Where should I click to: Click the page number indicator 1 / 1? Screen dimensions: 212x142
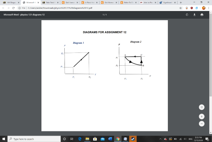[x=104, y=15]
